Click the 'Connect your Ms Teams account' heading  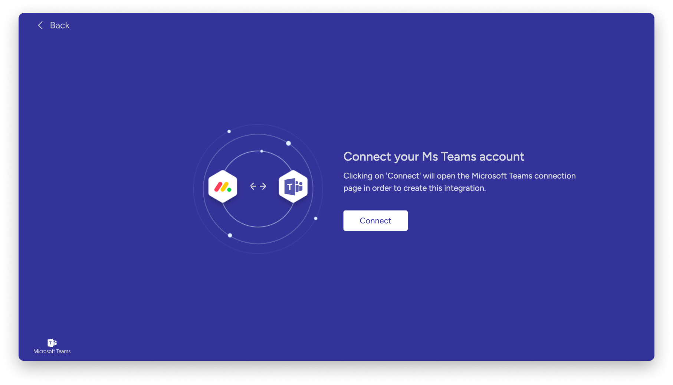pos(434,156)
